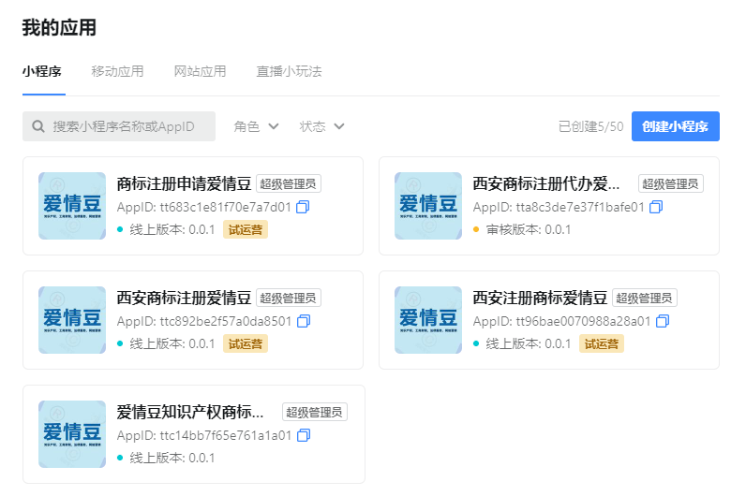
Task: Select the 小程序 tab
Action: point(42,71)
